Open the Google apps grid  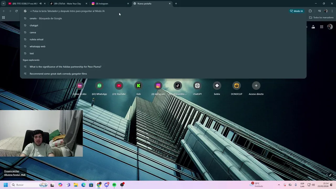tap(322, 27)
